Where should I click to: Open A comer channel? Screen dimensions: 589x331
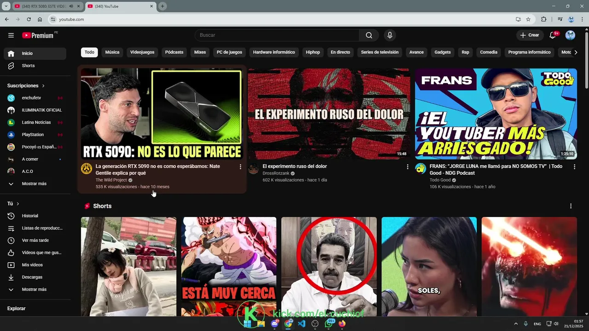(35, 159)
